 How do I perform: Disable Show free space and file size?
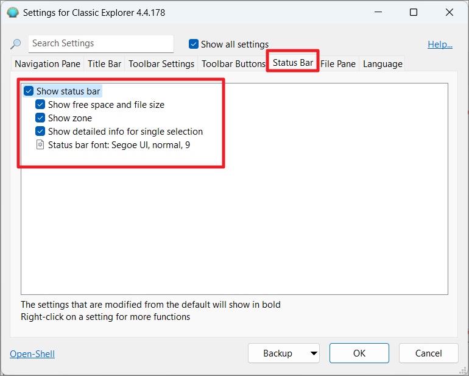(x=40, y=104)
